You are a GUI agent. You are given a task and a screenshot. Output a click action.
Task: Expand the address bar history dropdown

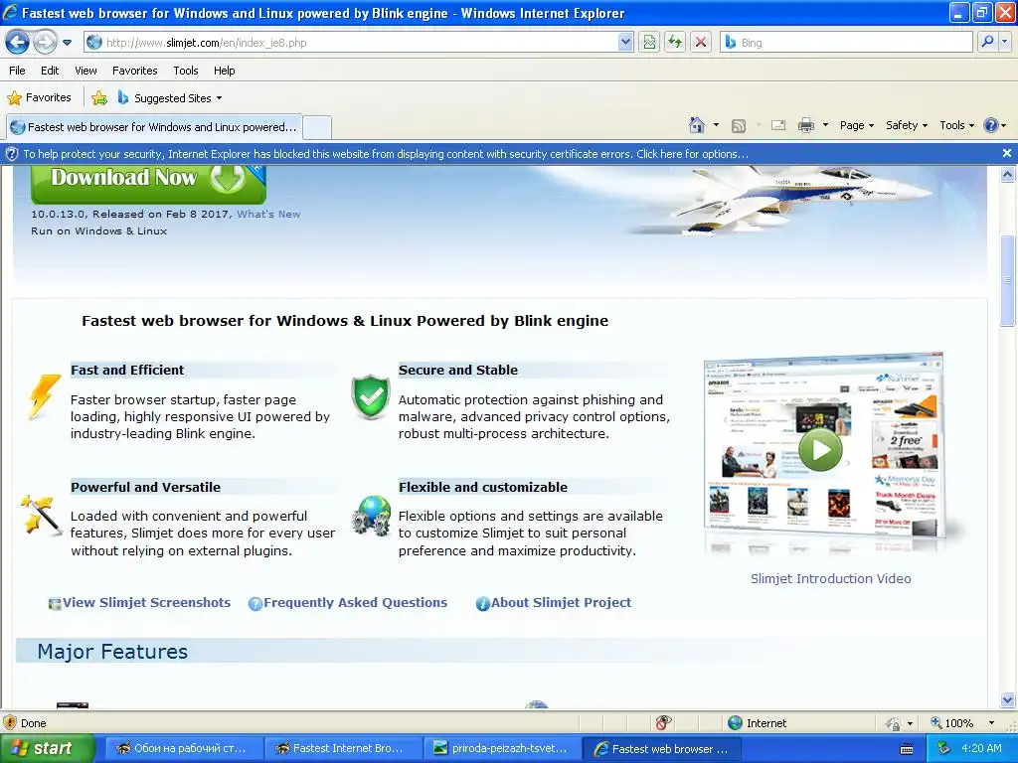pyautogui.click(x=625, y=42)
